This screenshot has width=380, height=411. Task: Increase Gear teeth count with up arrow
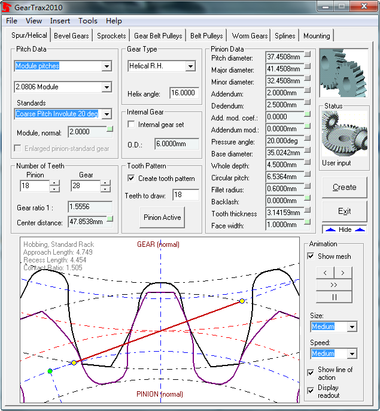click(105, 183)
